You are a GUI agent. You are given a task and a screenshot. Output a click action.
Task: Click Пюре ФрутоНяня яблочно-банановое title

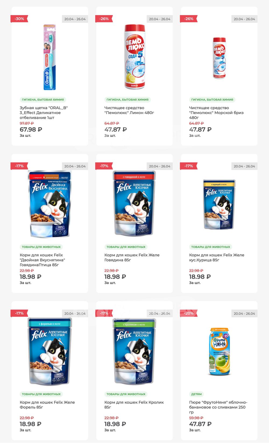click(x=218, y=407)
